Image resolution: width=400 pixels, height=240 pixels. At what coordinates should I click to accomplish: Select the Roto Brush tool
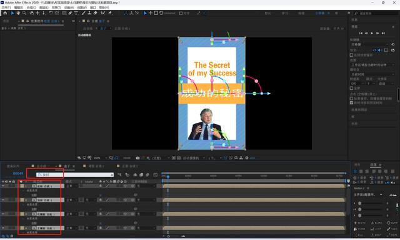102,13
